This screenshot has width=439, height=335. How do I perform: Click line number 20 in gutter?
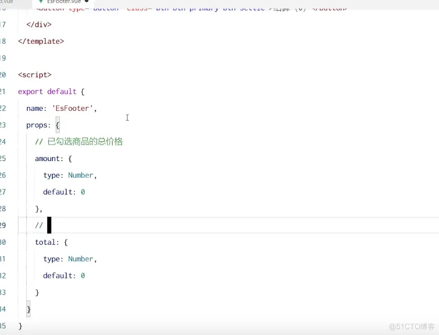tap(3, 75)
